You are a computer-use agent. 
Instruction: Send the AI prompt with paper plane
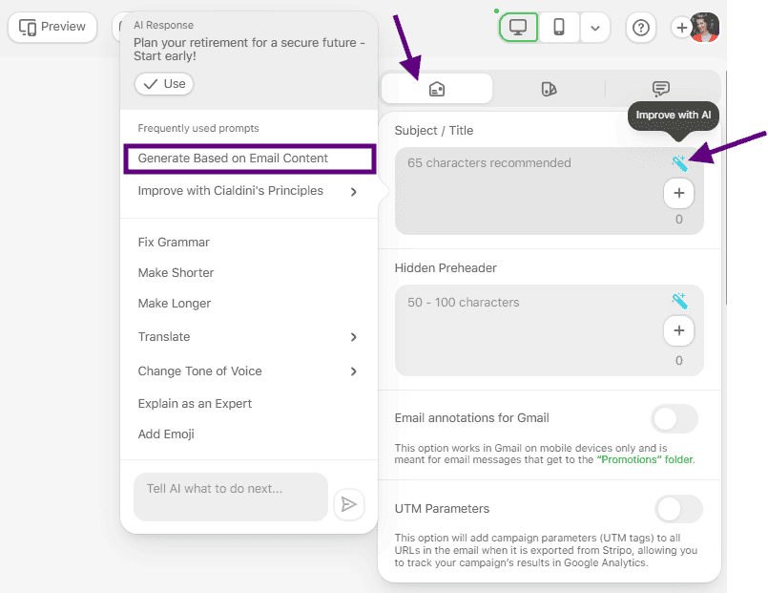(349, 504)
